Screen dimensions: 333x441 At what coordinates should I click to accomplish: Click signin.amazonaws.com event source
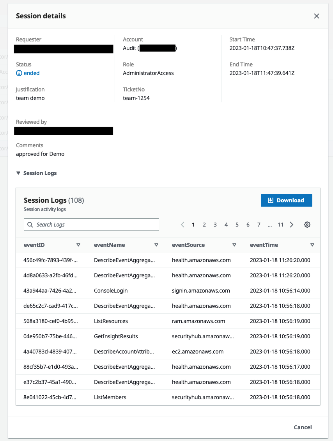point(201,291)
